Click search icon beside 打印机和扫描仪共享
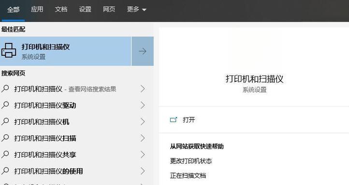The width and height of the screenshot is (349, 185). [5, 154]
